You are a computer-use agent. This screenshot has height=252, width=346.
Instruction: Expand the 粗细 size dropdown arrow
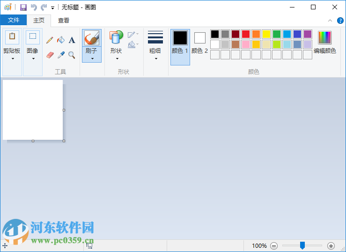point(156,58)
